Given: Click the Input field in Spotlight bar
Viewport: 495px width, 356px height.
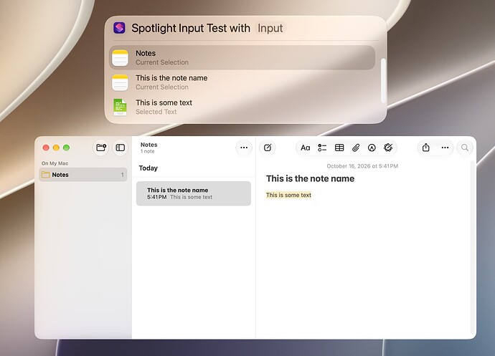Looking at the screenshot, I should [x=270, y=28].
